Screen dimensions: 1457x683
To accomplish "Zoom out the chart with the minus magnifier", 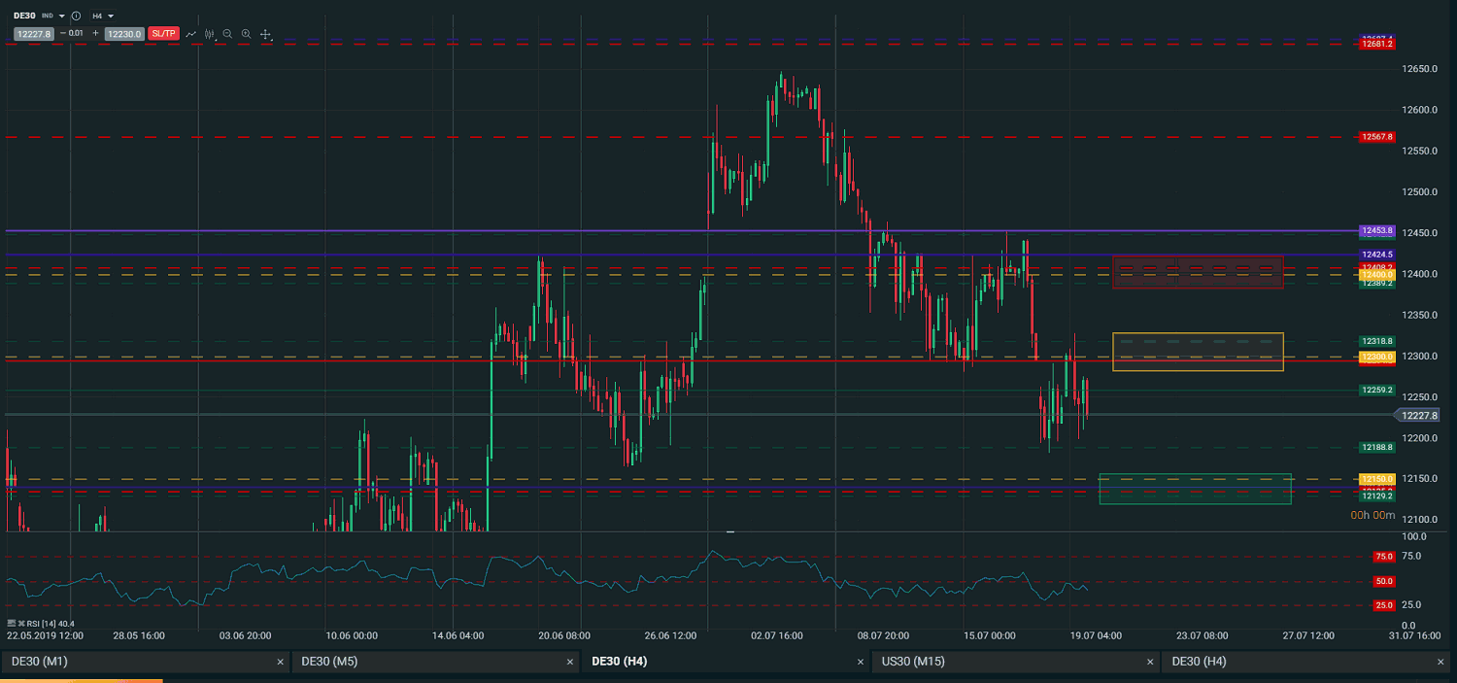I will 227,34.
